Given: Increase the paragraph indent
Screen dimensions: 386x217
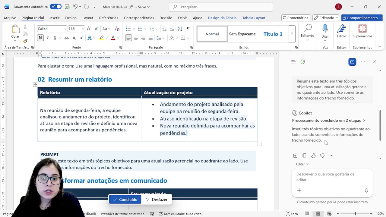Looking at the screenshot, I should 172,29.
